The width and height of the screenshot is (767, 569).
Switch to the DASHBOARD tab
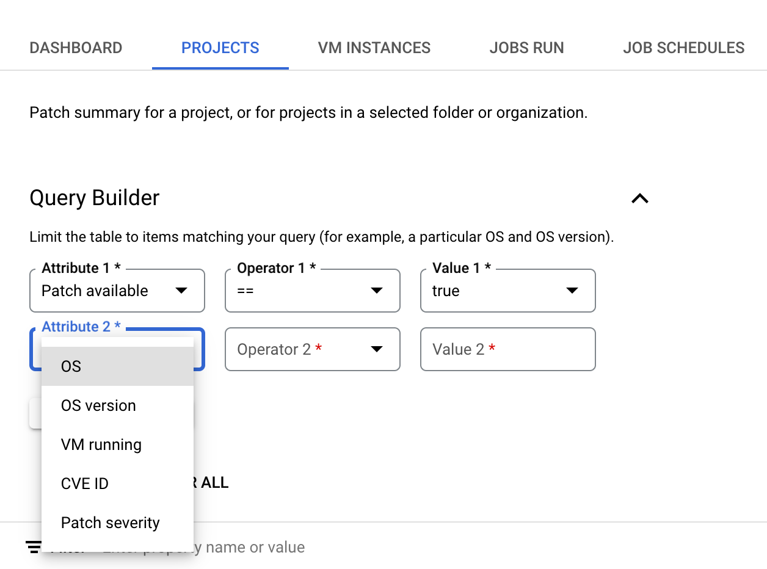click(x=76, y=48)
